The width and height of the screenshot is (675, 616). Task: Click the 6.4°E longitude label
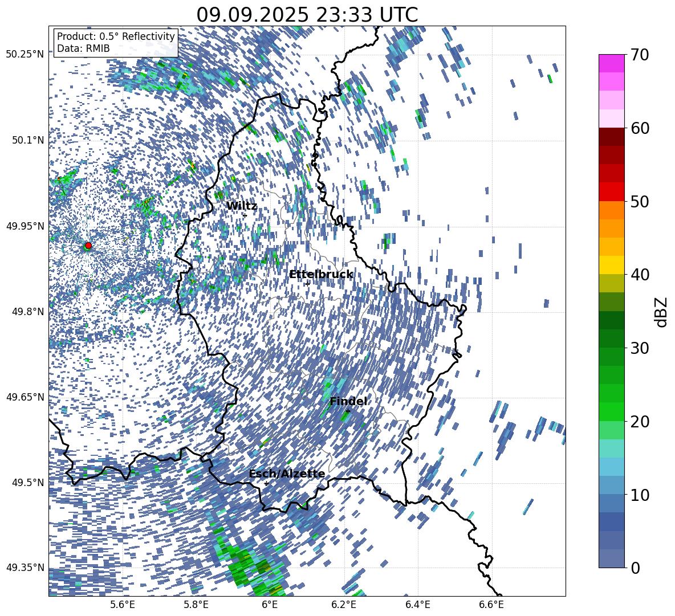click(x=417, y=605)
